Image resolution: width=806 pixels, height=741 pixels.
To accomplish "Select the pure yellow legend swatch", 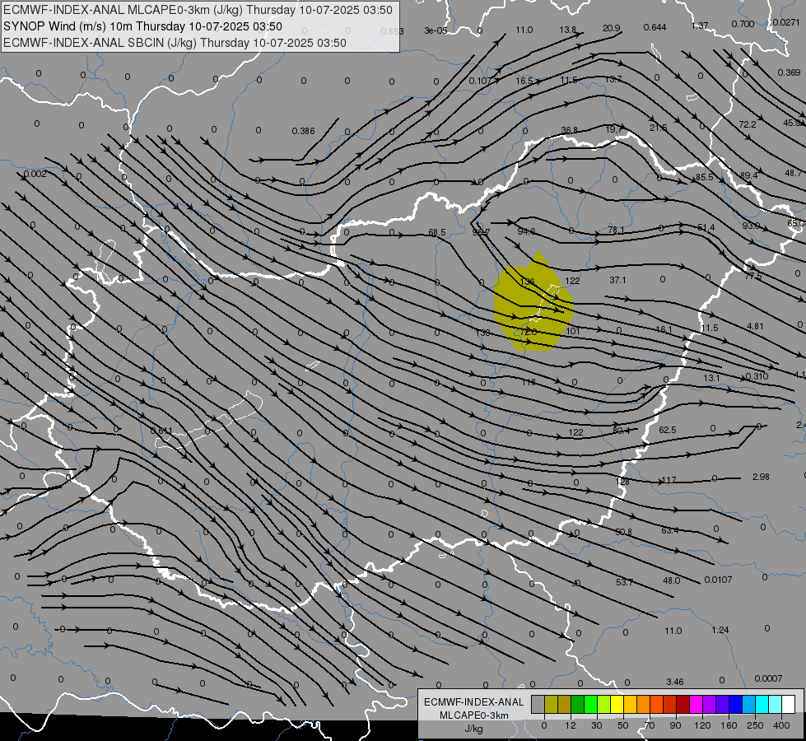I will [617, 705].
